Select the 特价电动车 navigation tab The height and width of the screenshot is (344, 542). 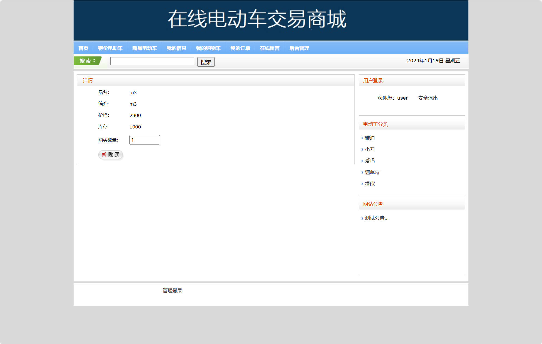click(110, 48)
